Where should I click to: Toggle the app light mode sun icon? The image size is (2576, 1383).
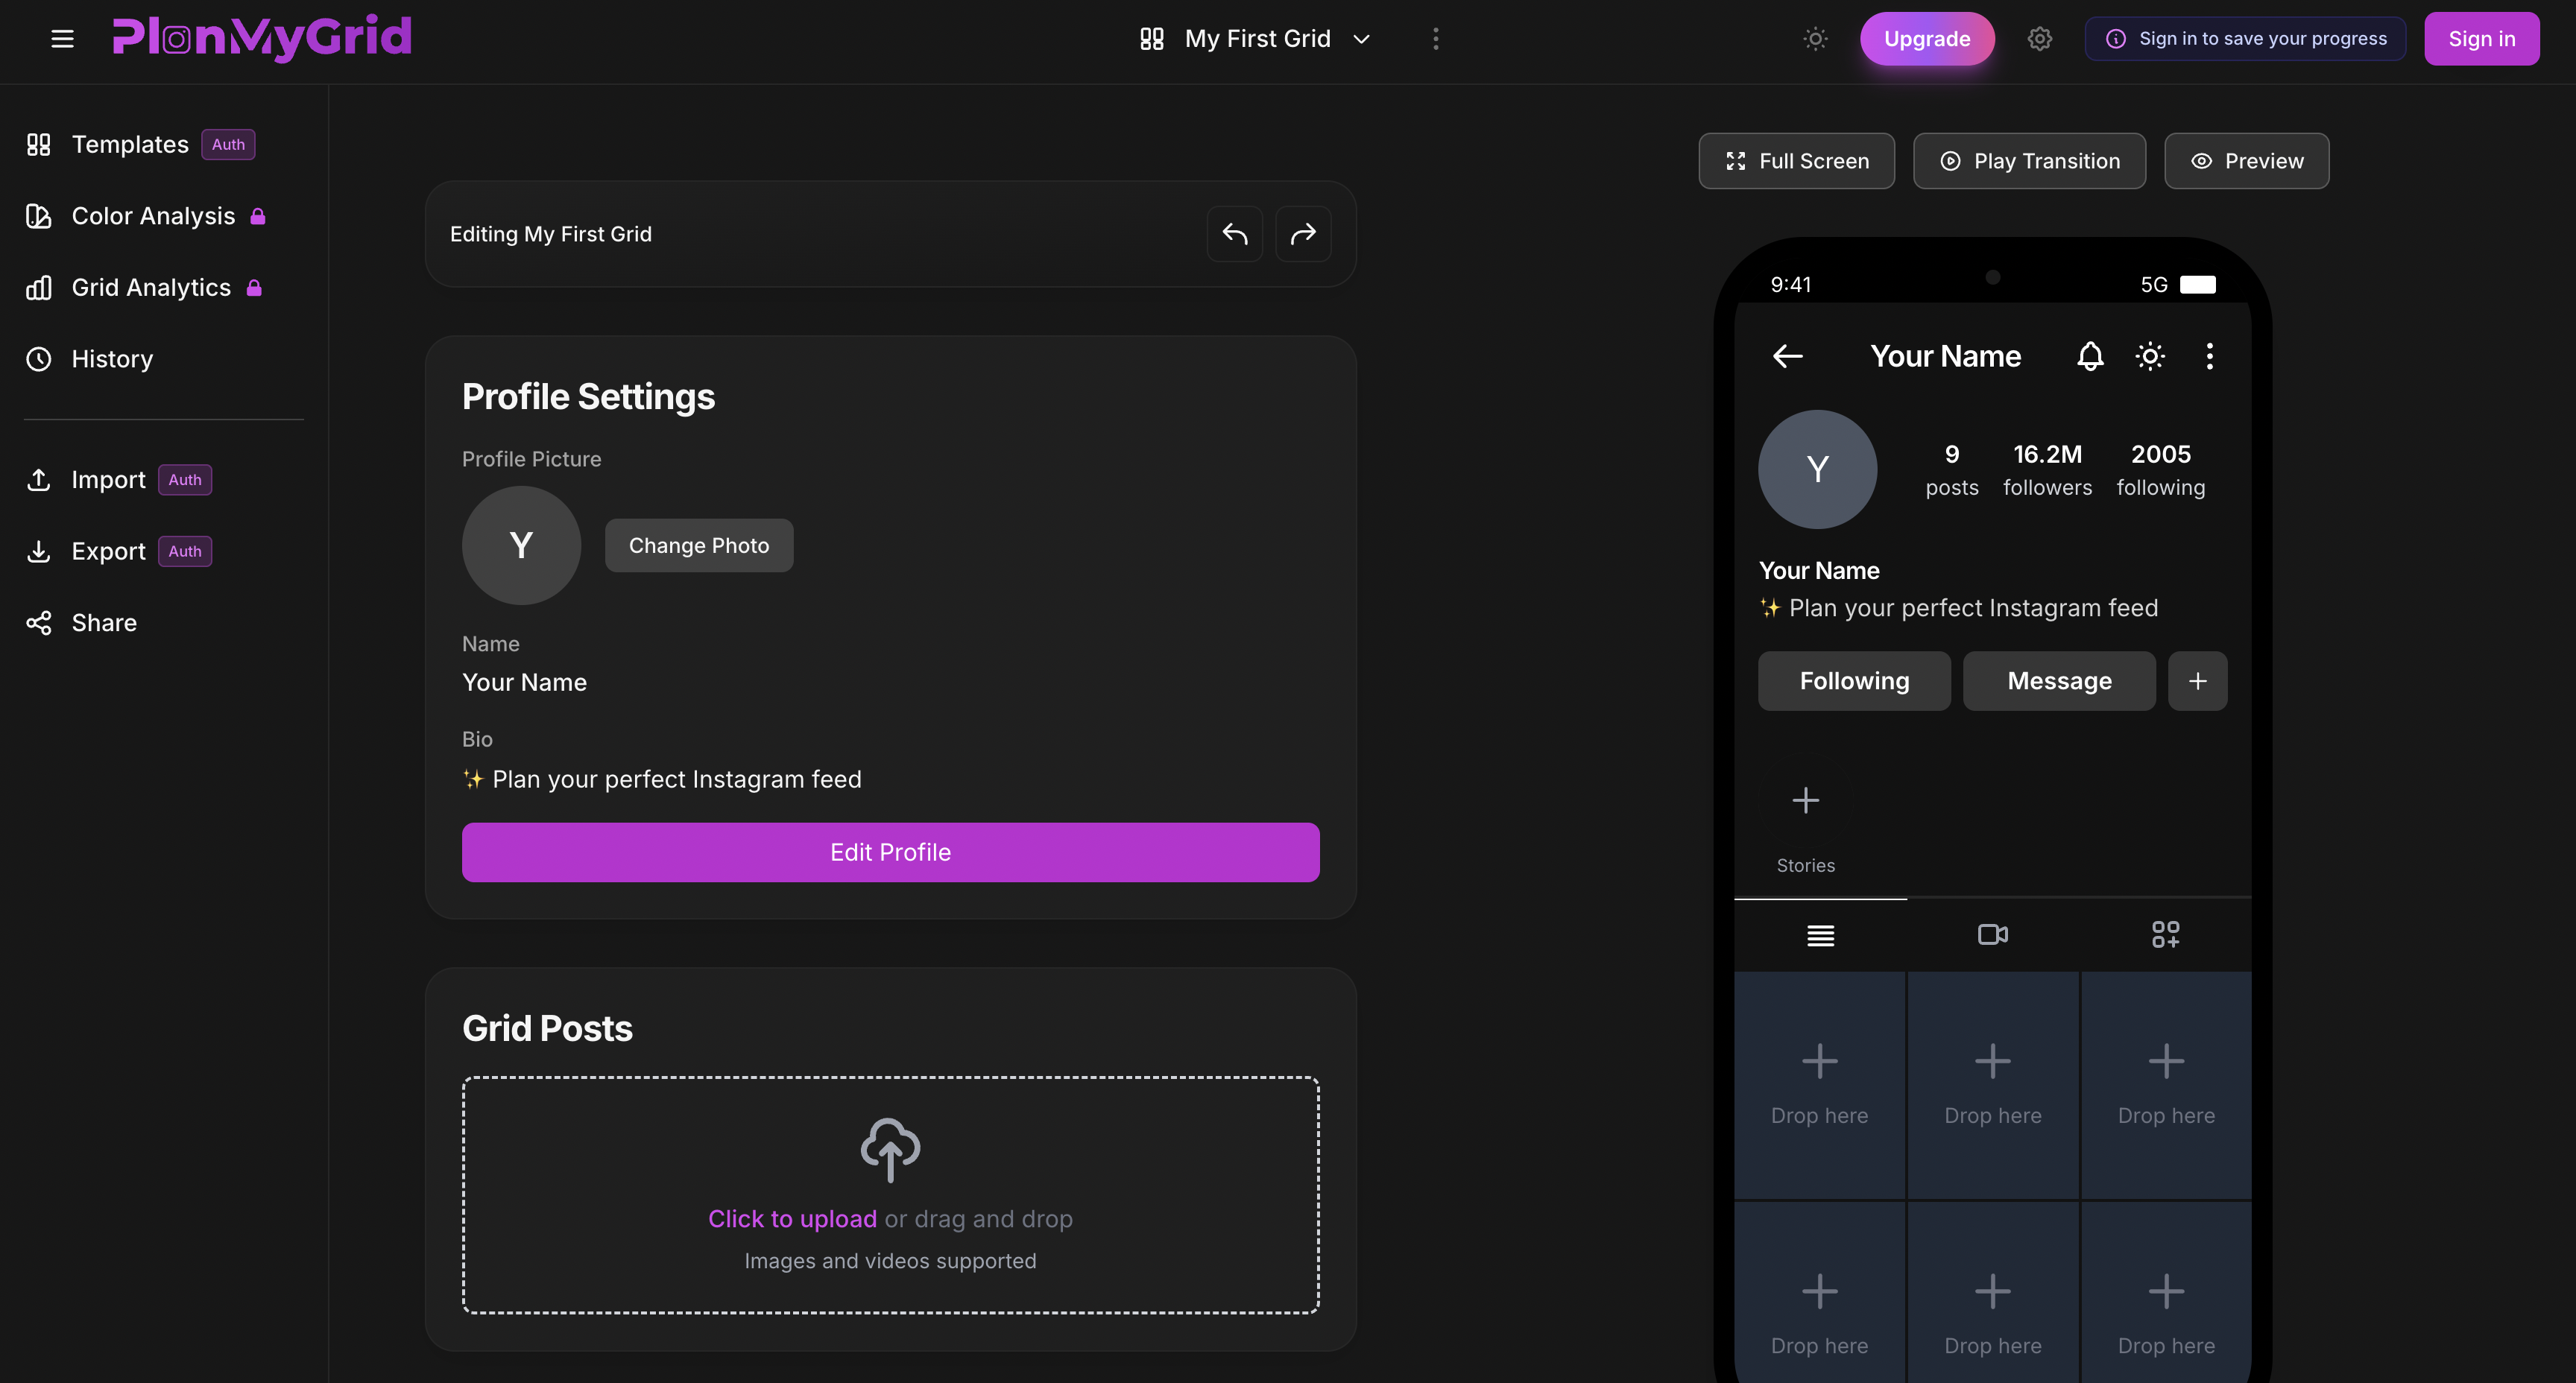click(1815, 38)
